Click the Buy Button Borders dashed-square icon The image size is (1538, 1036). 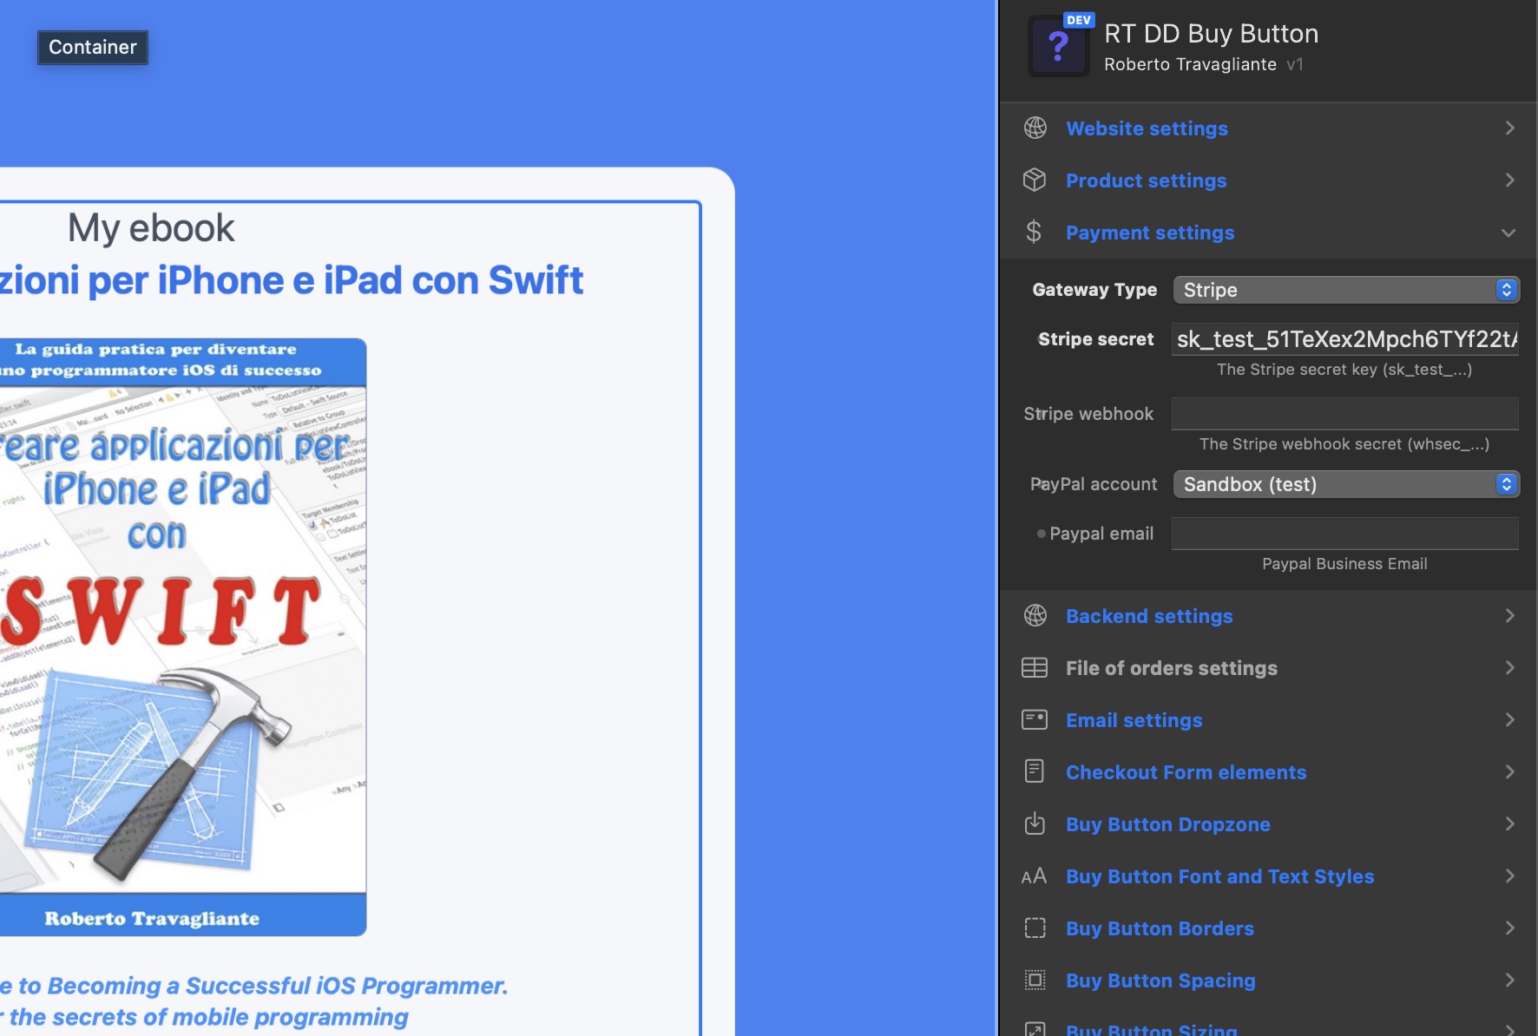tap(1035, 928)
